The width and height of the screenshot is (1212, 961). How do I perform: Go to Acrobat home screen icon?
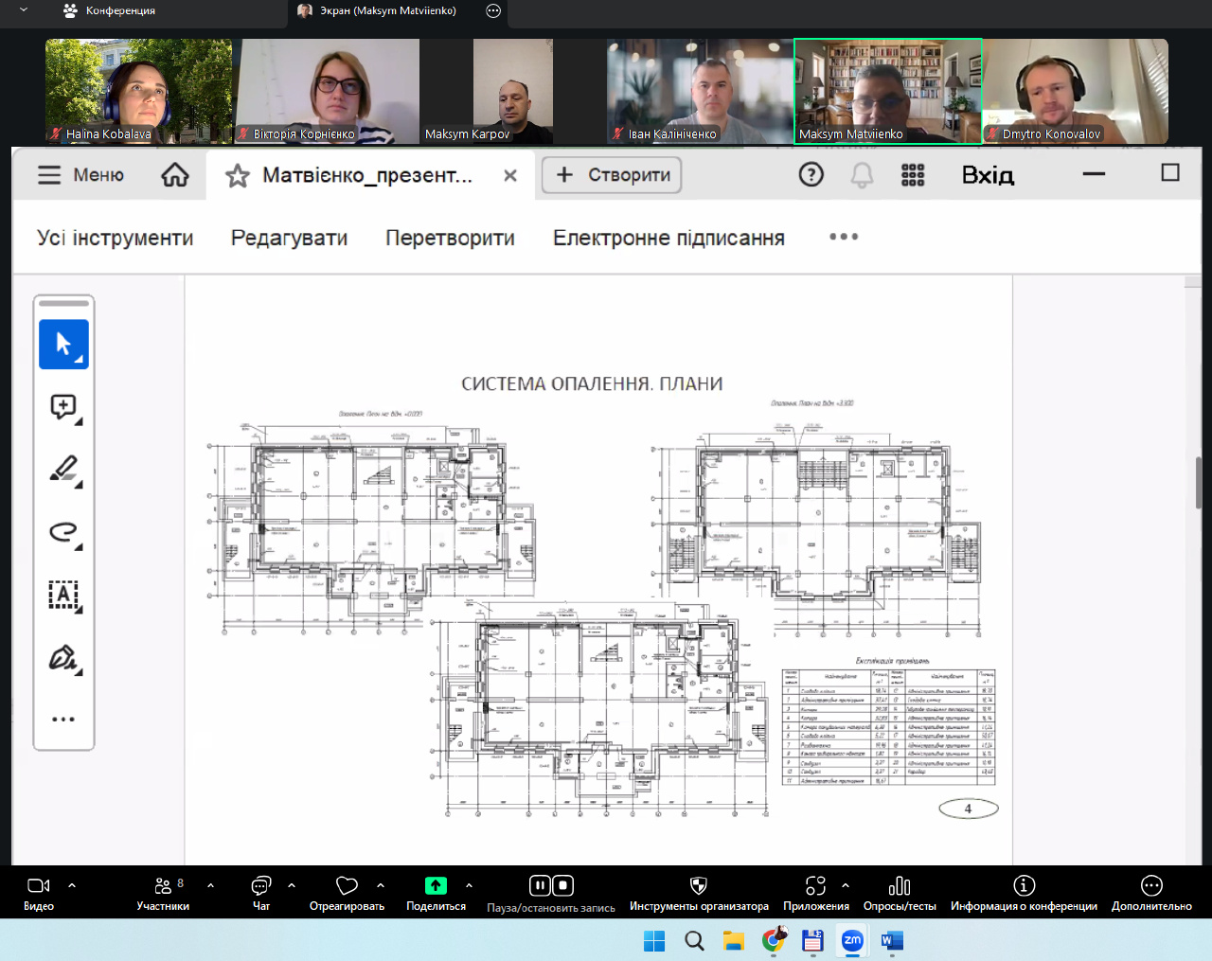pyautogui.click(x=175, y=175)
